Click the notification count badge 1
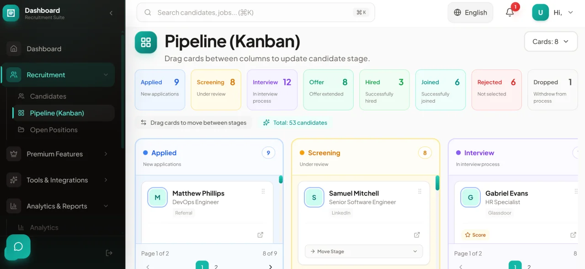Image resolution: width=585 pixels, height=269 pixels. 516,6
